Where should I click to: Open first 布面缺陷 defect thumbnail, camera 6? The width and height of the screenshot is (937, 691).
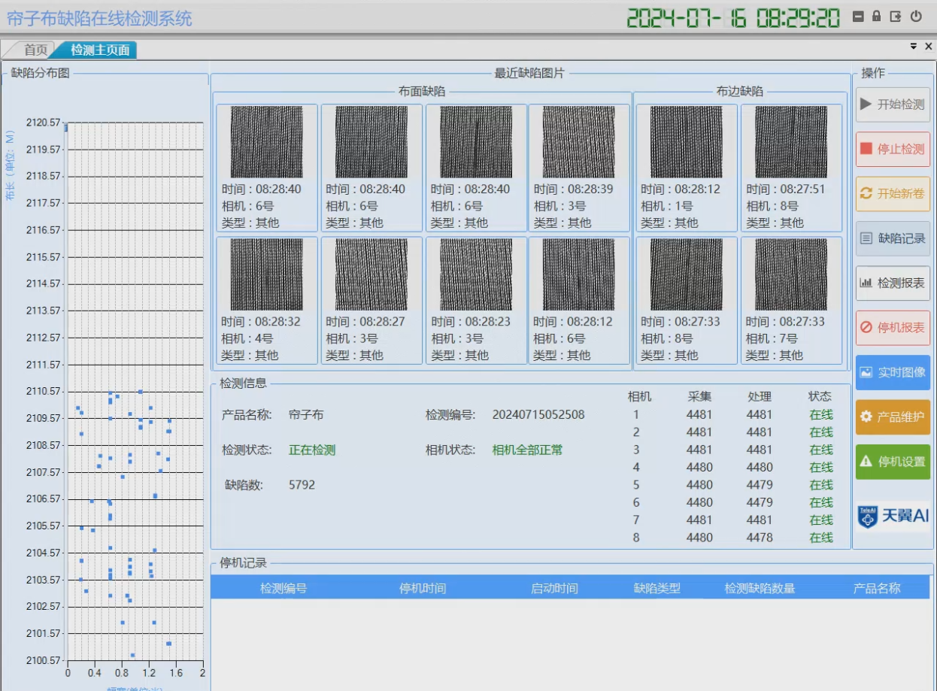tap(266, 142)
